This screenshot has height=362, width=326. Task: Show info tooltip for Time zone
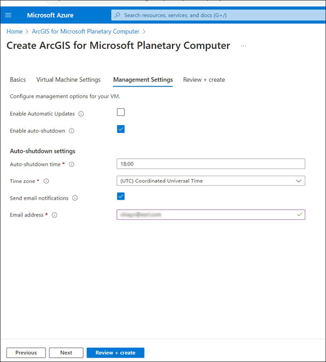(46, 181)
